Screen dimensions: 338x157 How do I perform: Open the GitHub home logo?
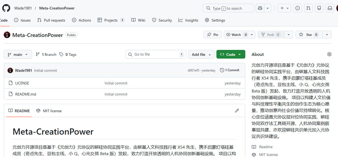(x=6, y=8)
